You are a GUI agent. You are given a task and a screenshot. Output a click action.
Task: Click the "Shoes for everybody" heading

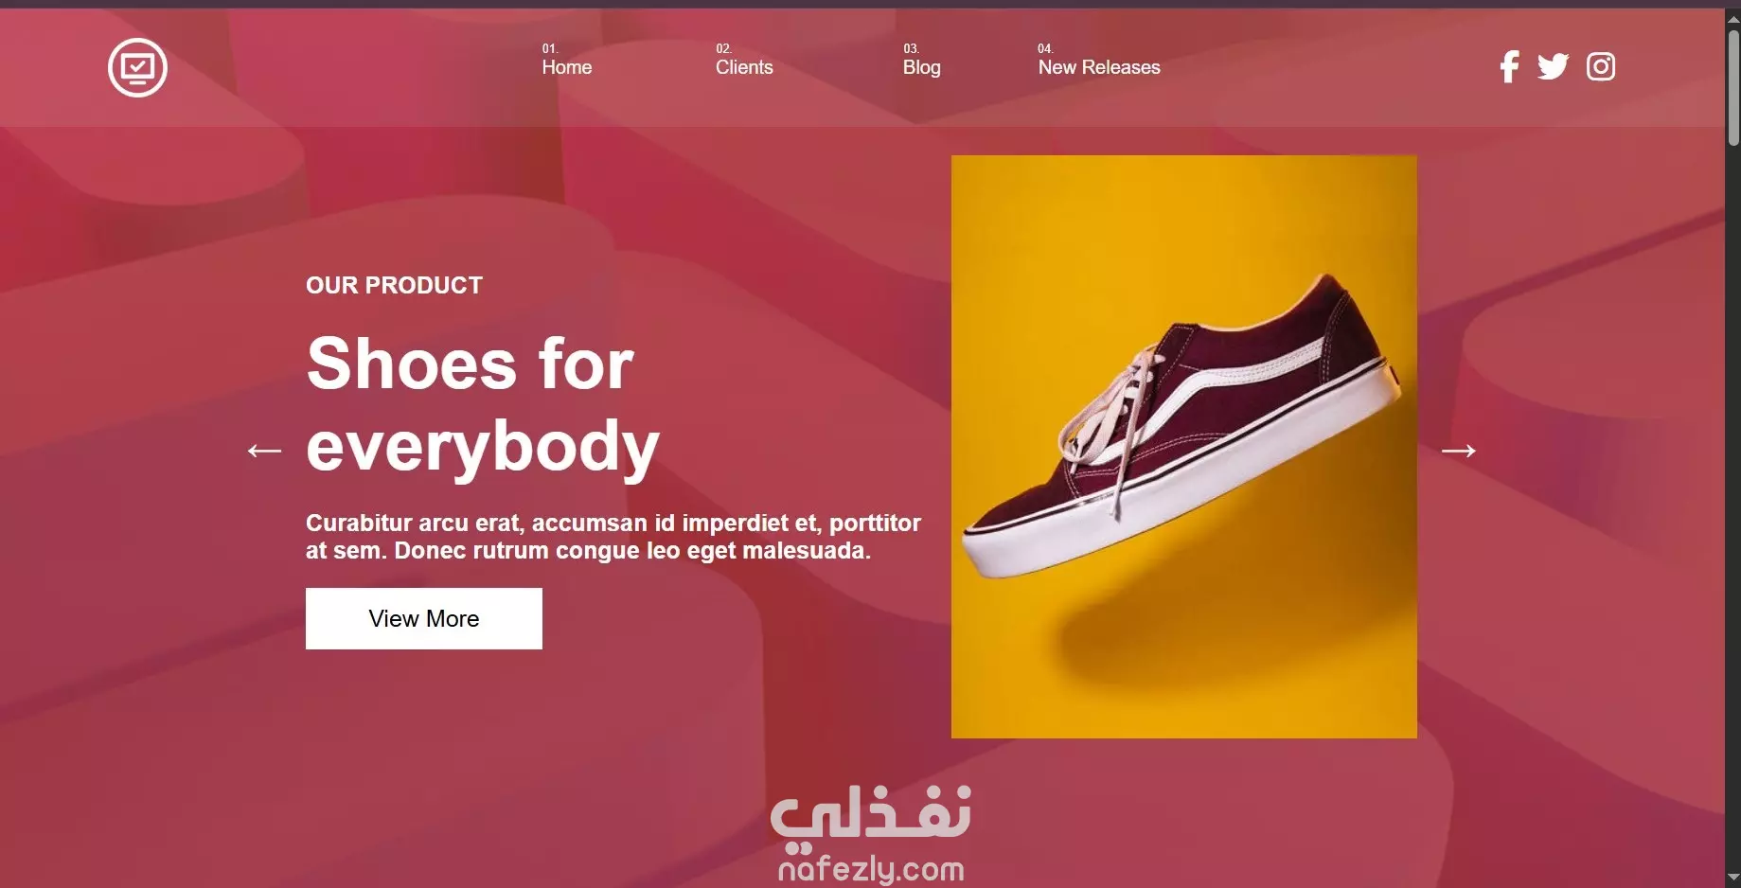click(483, 404)
